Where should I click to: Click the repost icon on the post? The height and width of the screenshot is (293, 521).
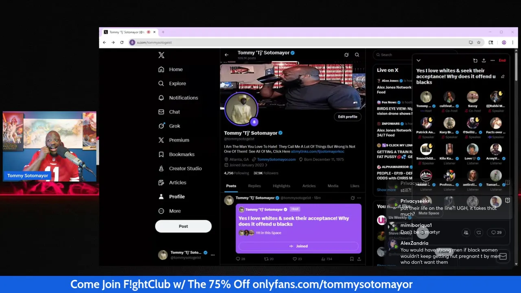coord(267,259)
